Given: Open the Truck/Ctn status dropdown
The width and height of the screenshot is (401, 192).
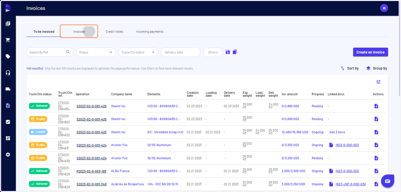Looking at the screenshot, I should (138, 52).
